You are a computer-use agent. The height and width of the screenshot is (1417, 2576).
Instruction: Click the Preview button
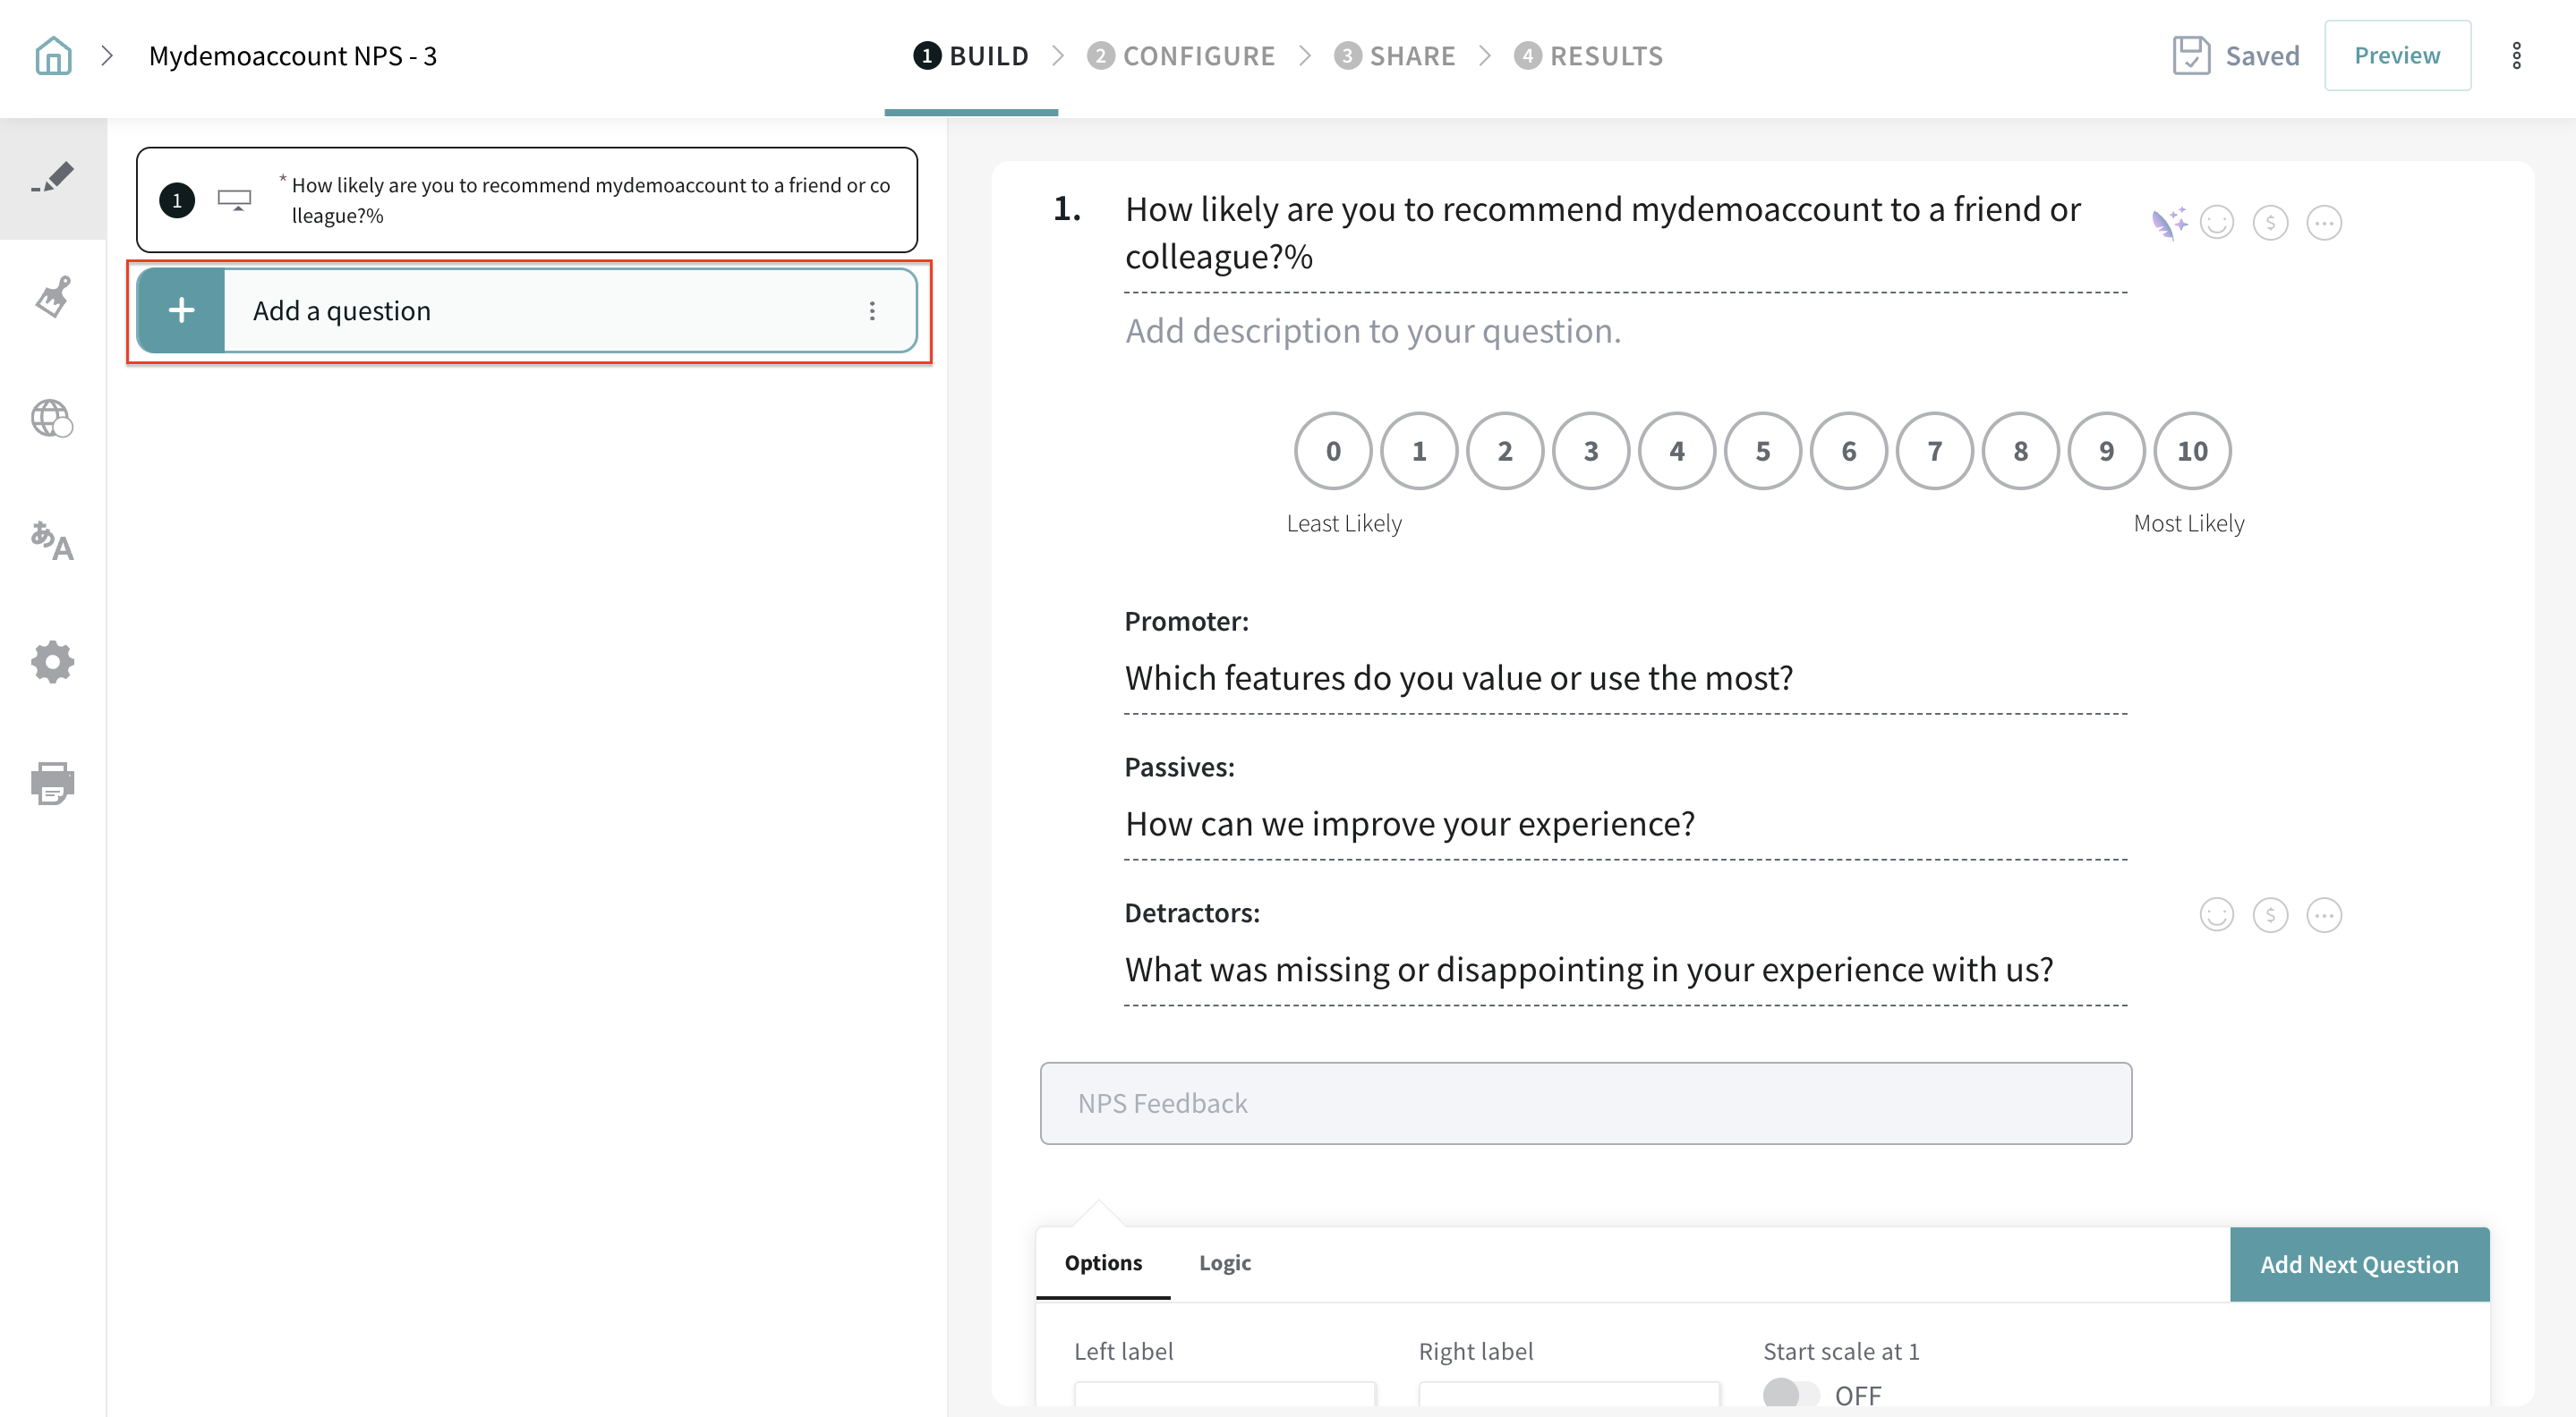point(2396,56)
